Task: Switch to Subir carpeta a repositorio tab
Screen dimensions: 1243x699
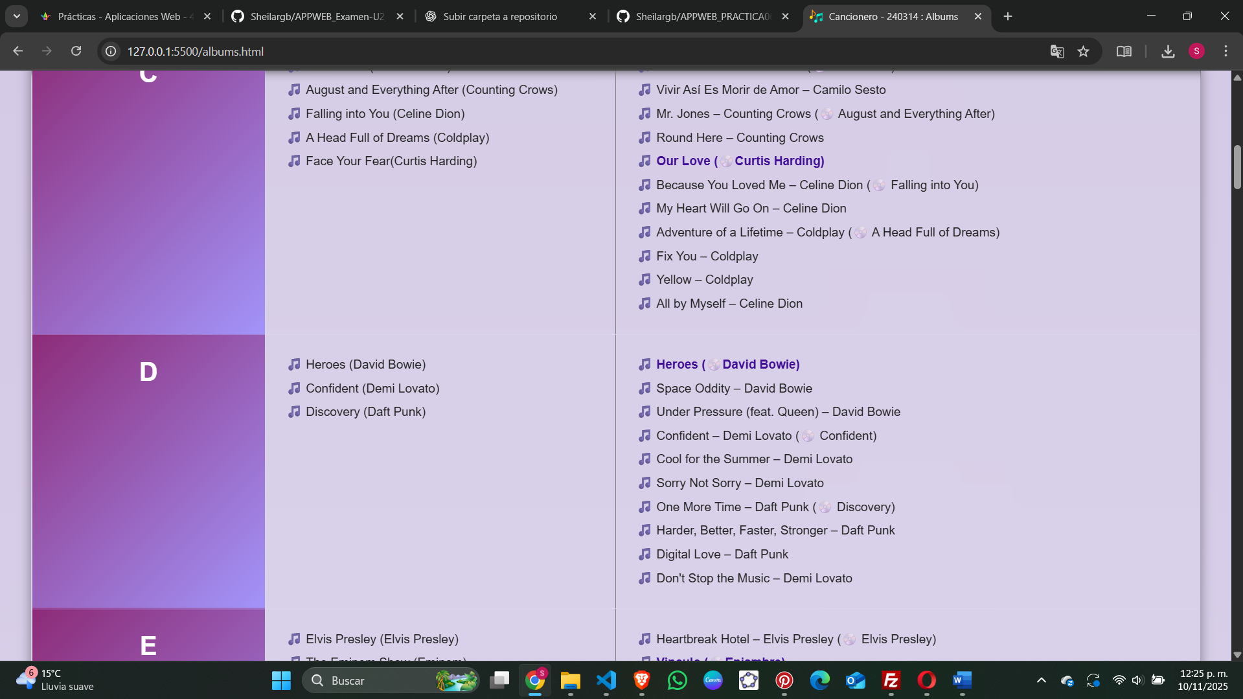Action: (499, 16)
